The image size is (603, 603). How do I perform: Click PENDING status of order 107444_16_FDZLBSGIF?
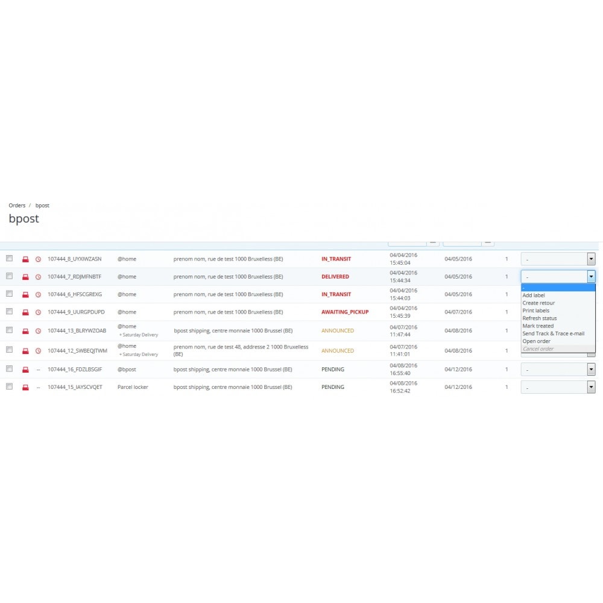coord(333,370)
